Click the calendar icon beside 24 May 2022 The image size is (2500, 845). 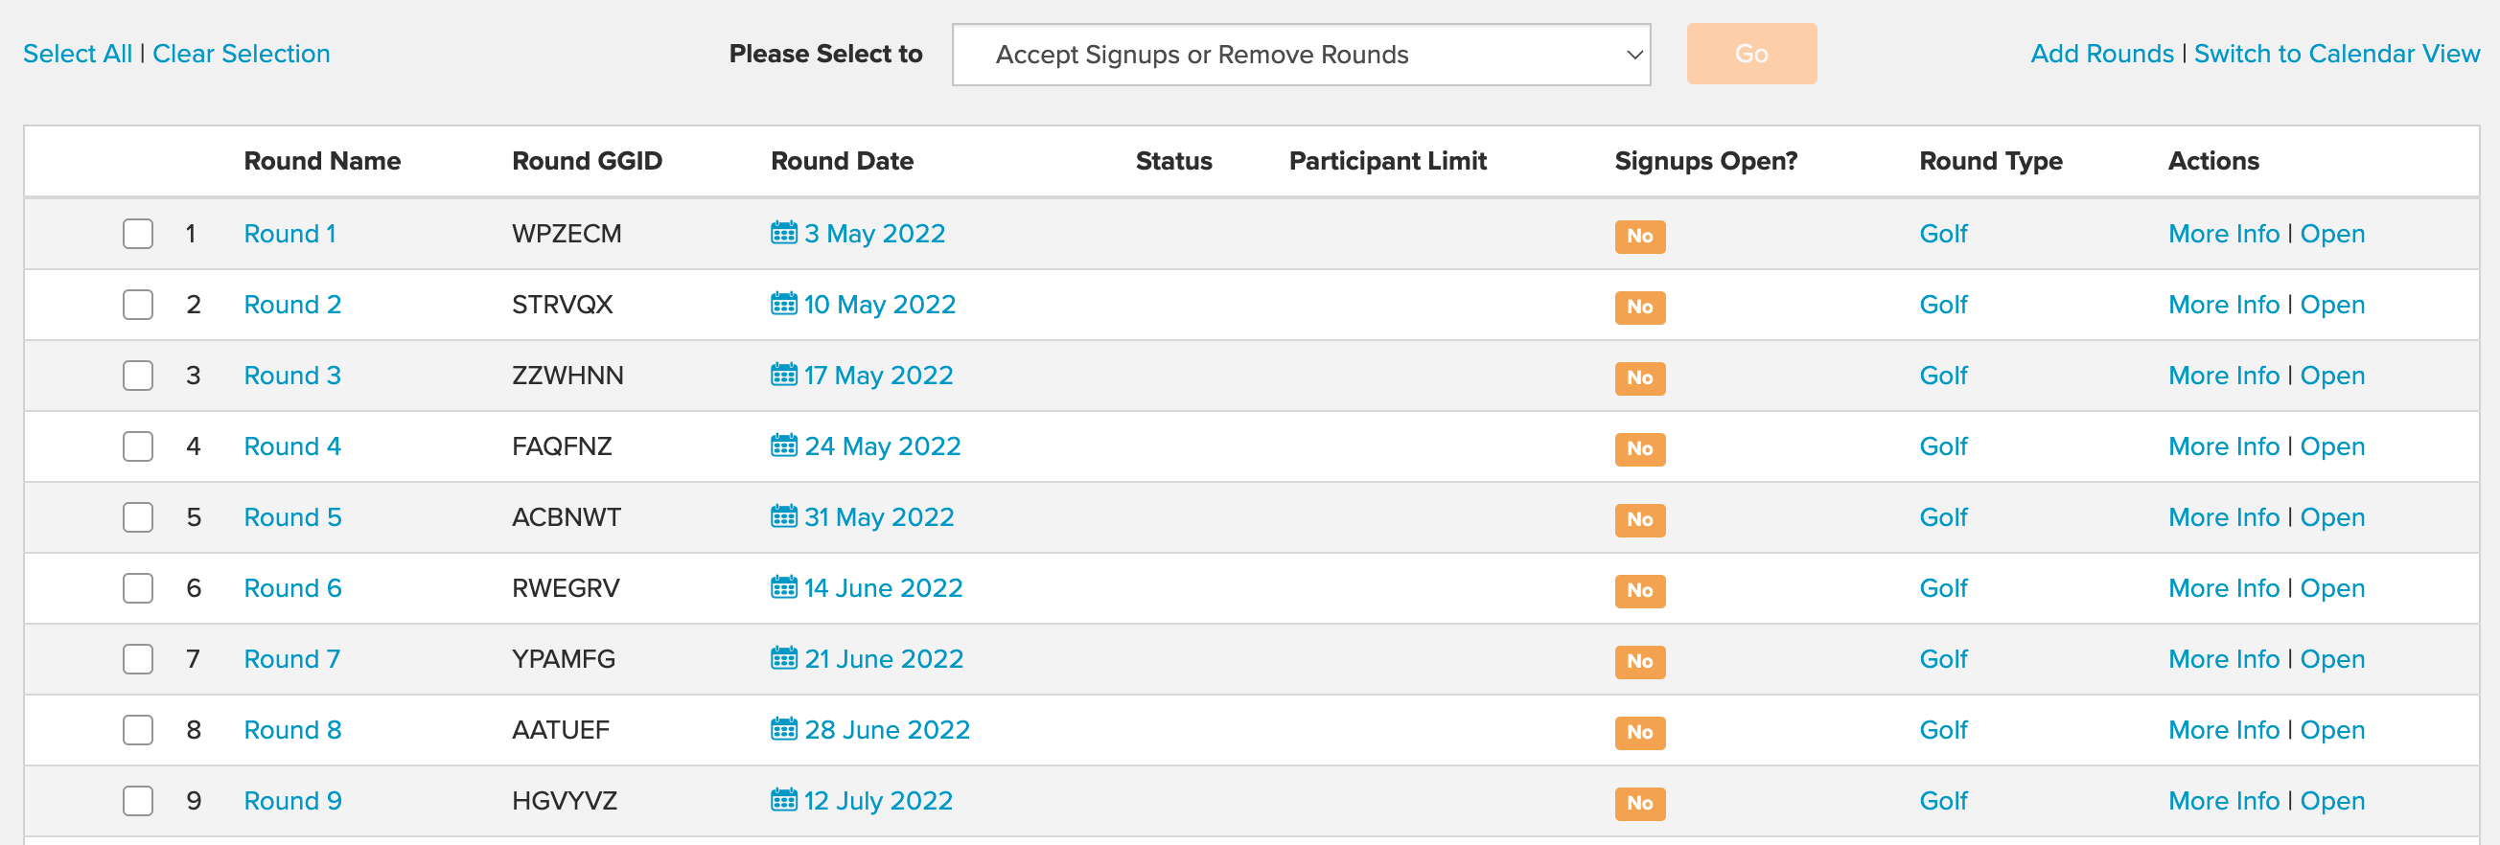coord(783,445)
